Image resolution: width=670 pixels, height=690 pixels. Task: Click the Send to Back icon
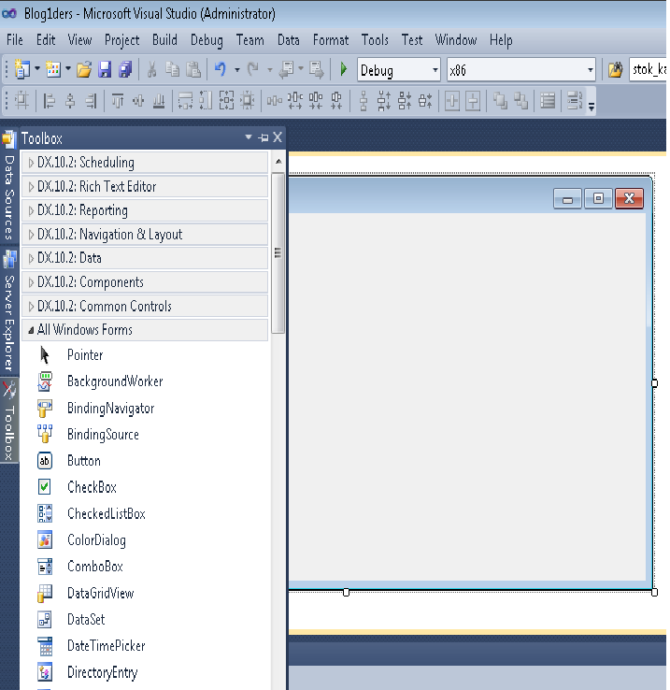(x=520, y=101)
